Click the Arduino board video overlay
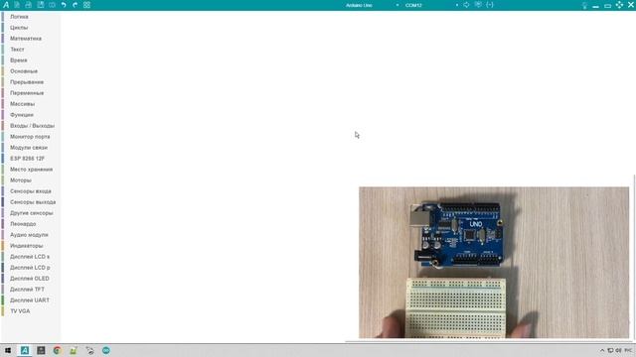This screenshot has height=357, width=636. 494,262
